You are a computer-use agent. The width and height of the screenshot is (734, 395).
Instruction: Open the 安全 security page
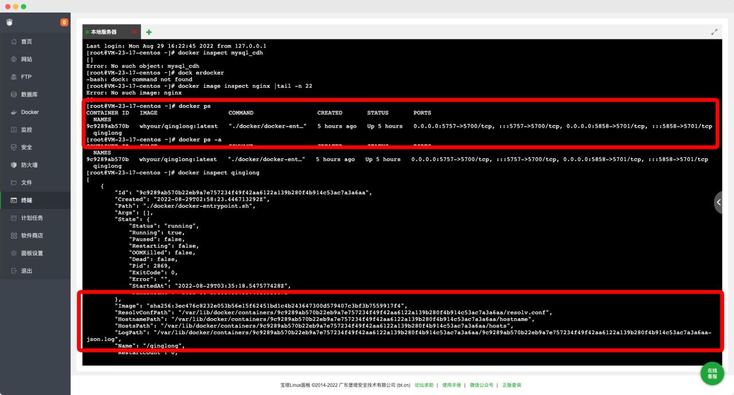35,147
